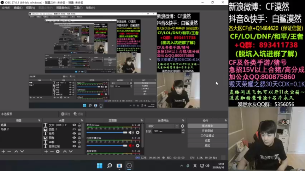Remove the selected scene with minus icon
Screen dimensions: 305x171
(x=9, y=151)
